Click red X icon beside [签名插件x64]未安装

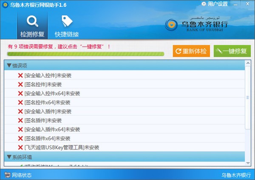pyautogui.click(x=20, y=138)
